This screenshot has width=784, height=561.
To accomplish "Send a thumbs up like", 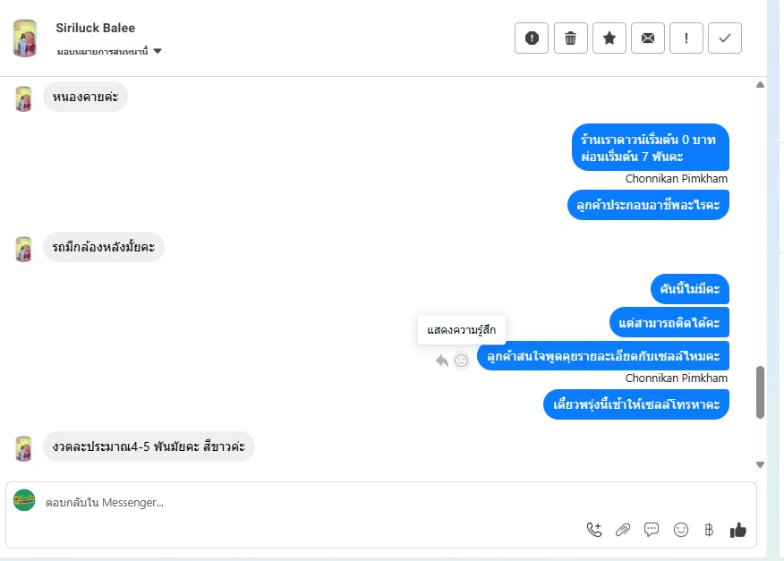I will coord(738,530).
